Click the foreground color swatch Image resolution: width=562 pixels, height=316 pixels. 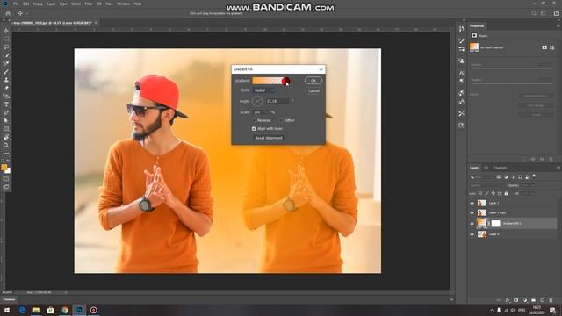4,168
